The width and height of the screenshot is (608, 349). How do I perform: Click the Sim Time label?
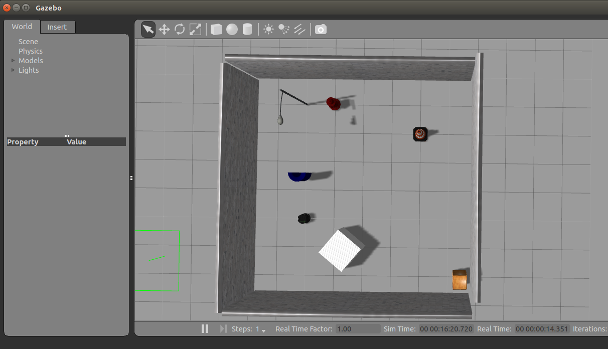pos(400,329)
